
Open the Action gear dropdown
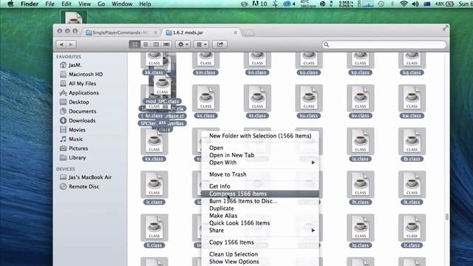click(x=183, y=44)
